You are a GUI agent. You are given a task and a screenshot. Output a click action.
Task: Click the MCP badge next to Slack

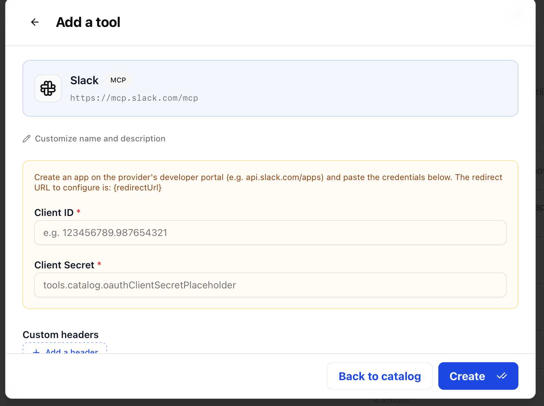(x=118, y=80)
